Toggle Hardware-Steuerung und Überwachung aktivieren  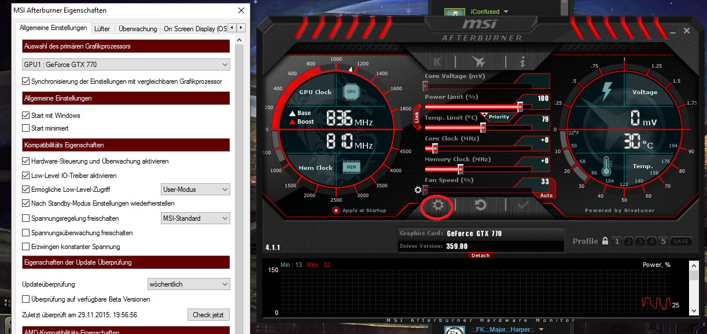[25, 161]
